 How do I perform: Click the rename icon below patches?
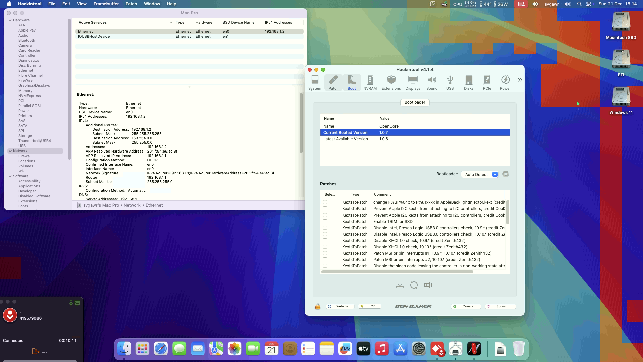tap(428, 285)
